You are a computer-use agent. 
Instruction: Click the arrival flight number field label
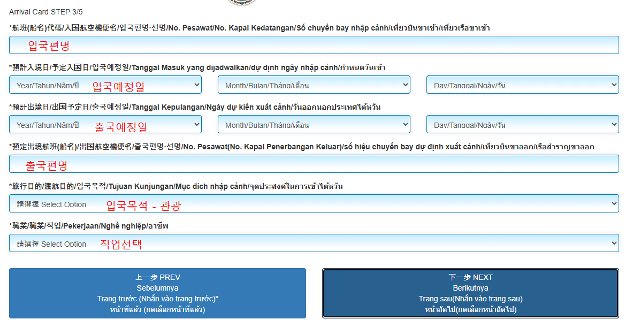(x=249, y=28)
